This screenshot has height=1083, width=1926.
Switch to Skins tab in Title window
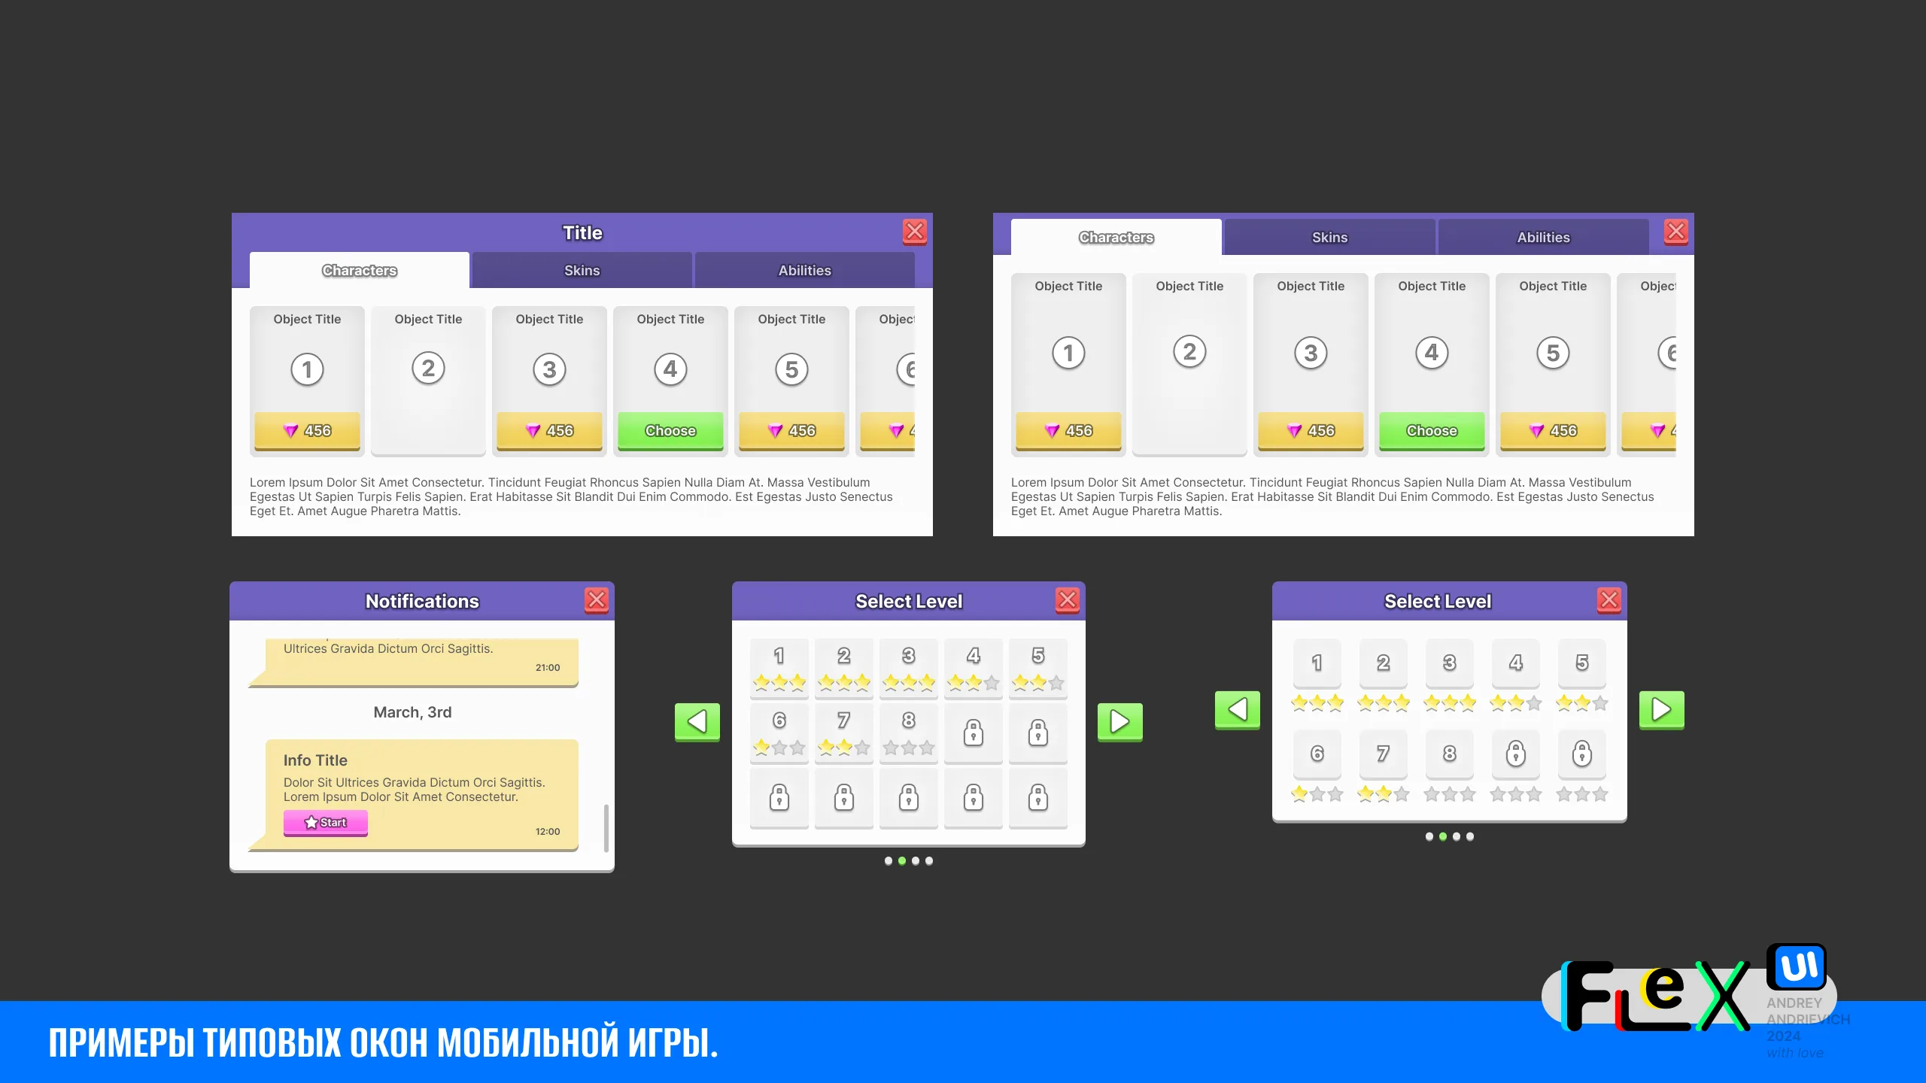tap(582, 271)
